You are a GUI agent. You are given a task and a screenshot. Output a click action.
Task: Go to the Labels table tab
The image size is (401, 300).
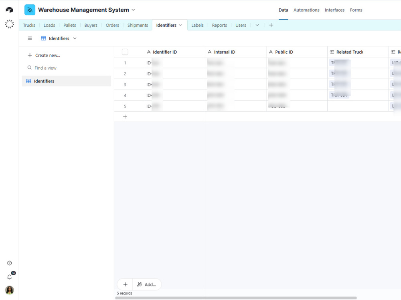click(197, 25)
